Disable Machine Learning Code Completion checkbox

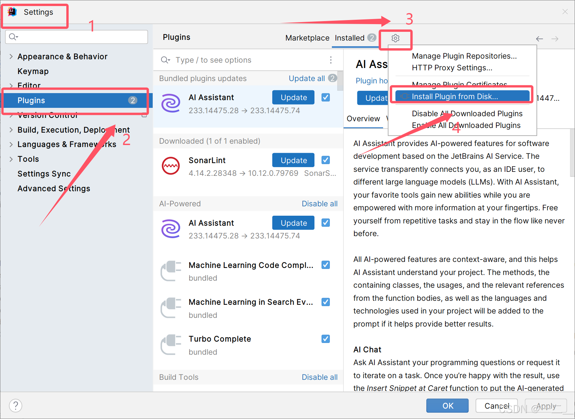(x=326, y=265)
